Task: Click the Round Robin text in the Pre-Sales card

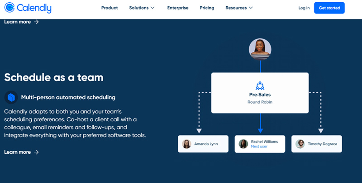Action: click(260, 102)
